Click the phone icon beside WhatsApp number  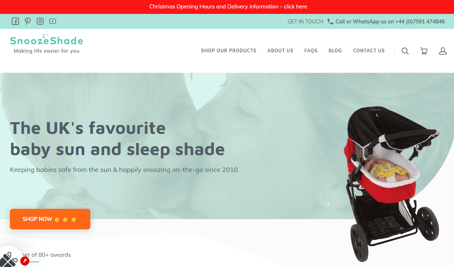pos(330,22)
